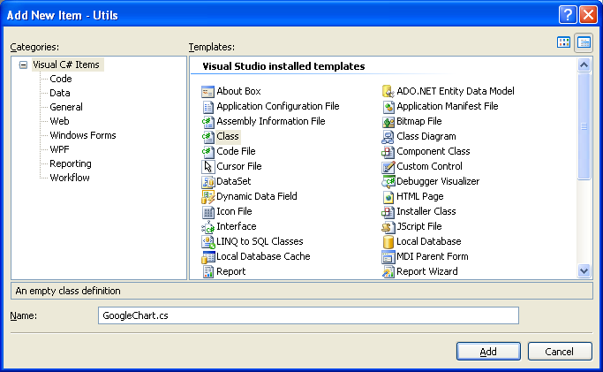The height and width of the screenshot is (372, 603).
Task: Select the "Custom Control" template label
Action: 429,166
